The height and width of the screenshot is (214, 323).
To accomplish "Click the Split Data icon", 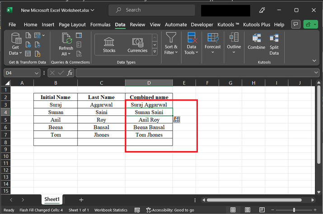I will [x=274, y=38].
